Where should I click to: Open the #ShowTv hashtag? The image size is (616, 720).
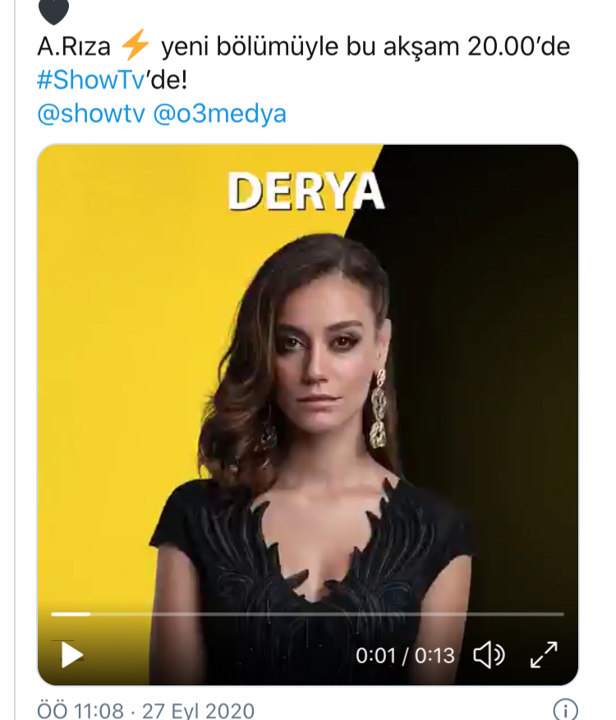98,81
